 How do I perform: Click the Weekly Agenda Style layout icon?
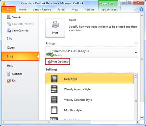pyautogui.click(x=54, y=89)
